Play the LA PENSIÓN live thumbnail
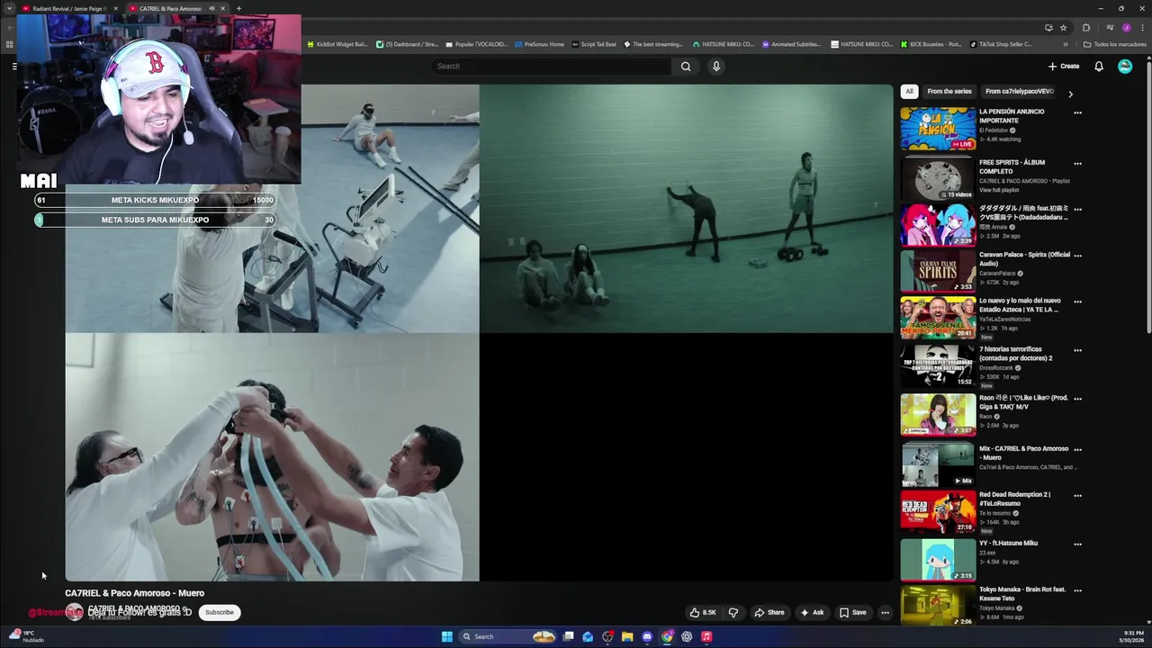The width and height of the screenshot is (1152, 648). tap(938, 129)
